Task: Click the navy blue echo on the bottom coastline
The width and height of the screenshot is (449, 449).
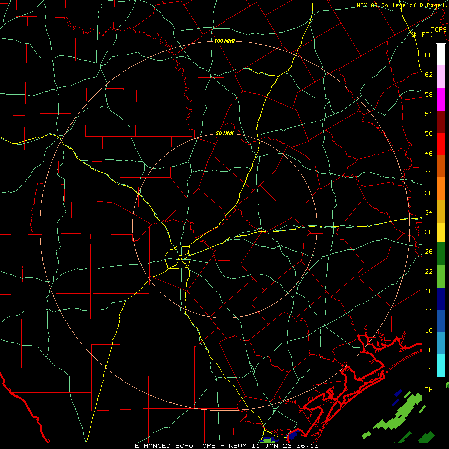Action: (x=294, y=435)
